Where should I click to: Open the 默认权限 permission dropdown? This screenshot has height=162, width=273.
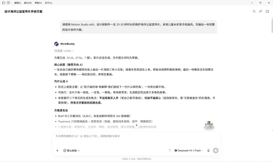point(71,151)
